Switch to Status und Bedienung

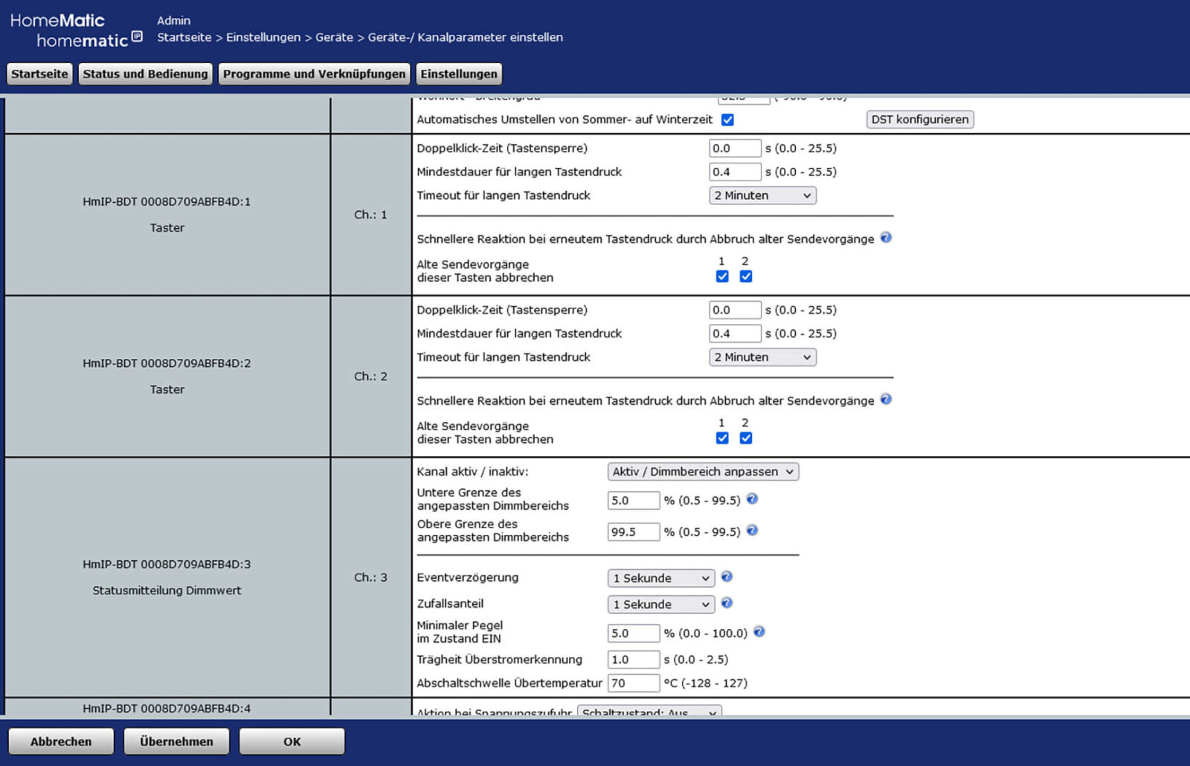[x=145, y=74]
